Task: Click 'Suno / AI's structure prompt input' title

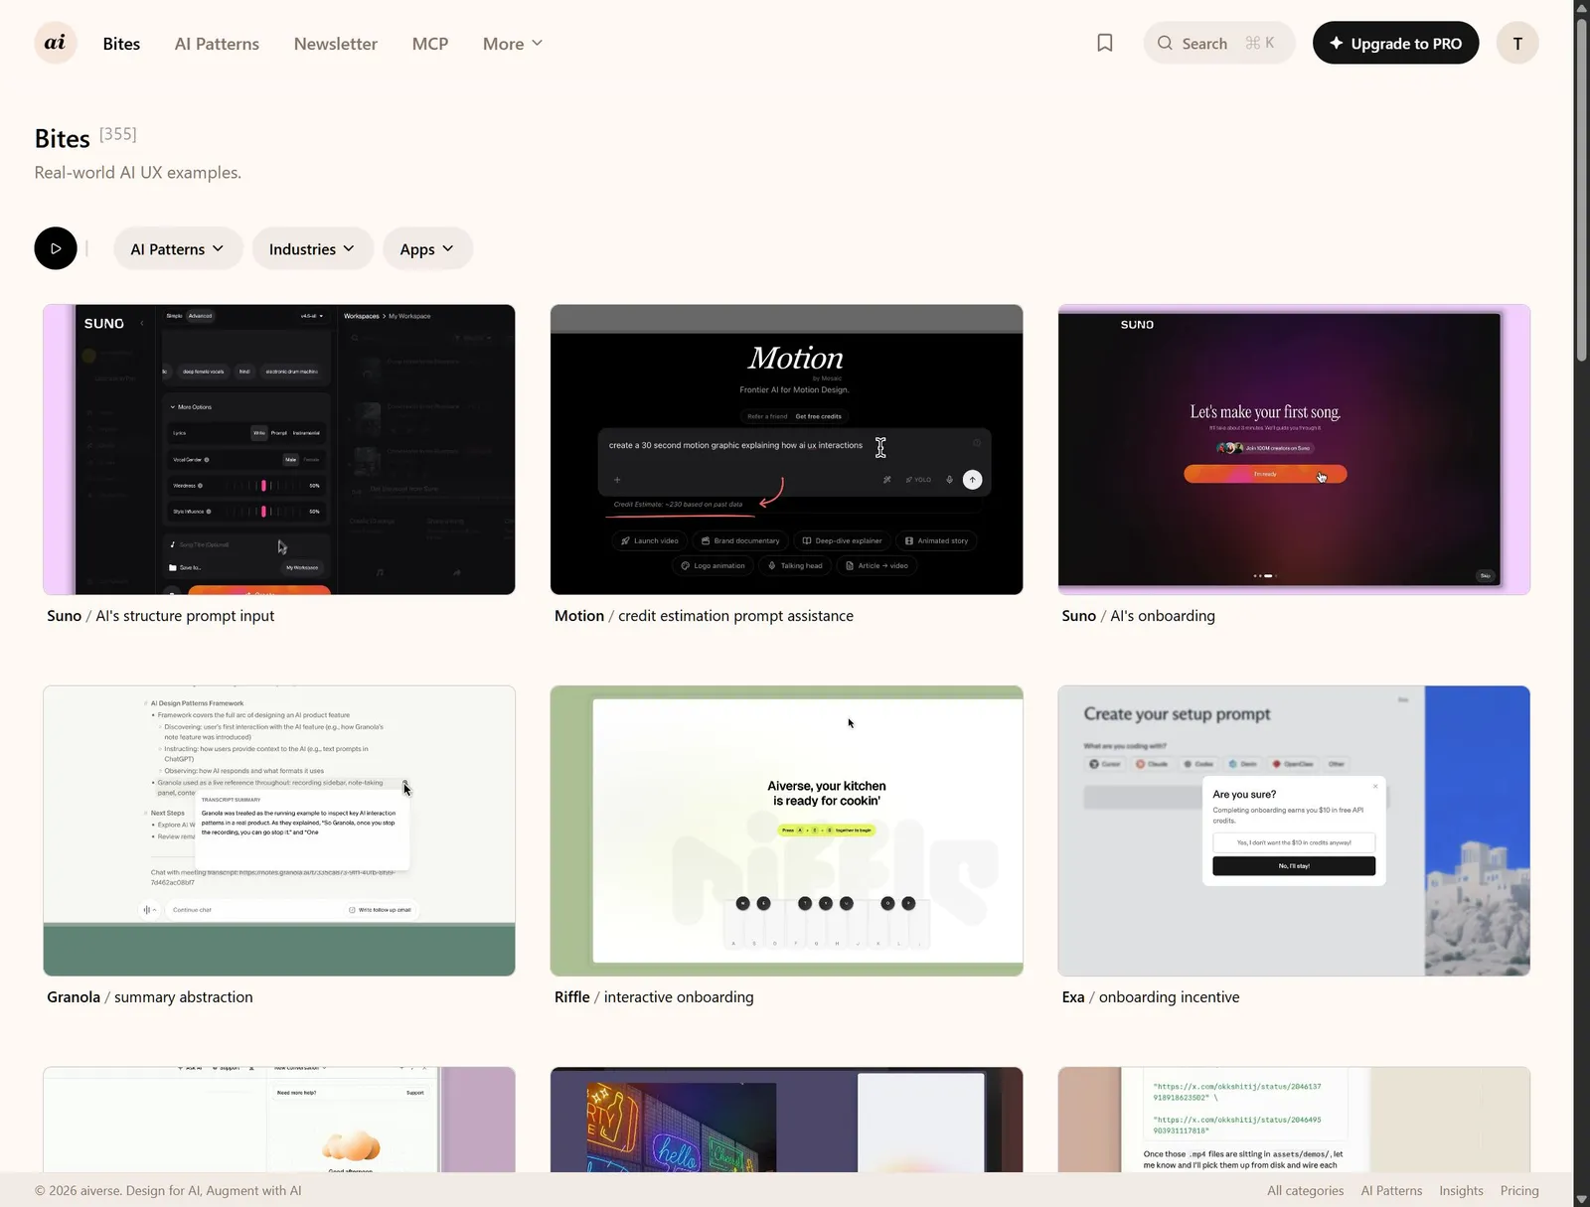Action: coord(160,616)
